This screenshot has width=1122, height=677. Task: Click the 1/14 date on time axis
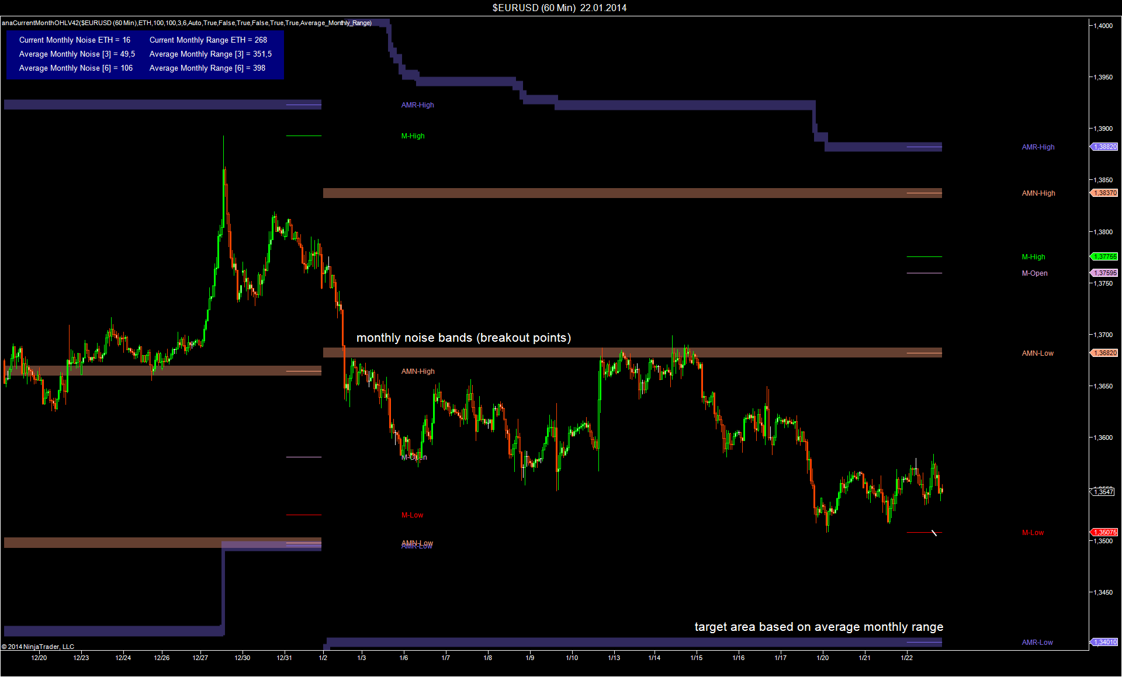(x=654, y=658)
